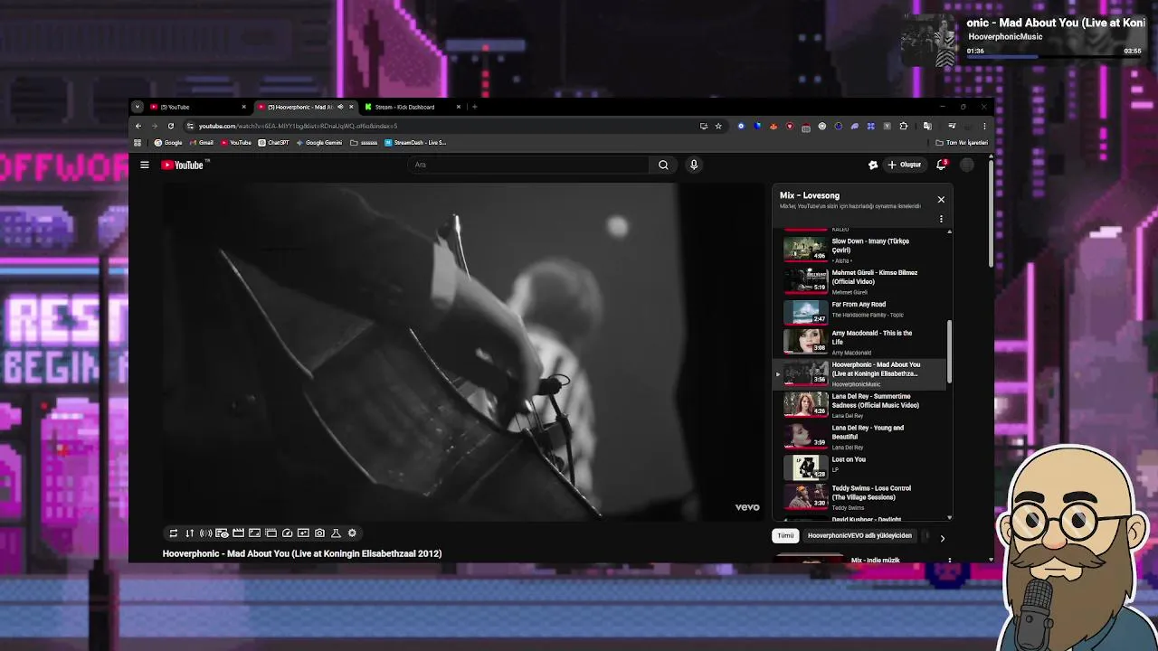The height and width of the screenshot is (651, 1158).
Task: Select Far From Any Road in playlist
Action: coord(859,312)
